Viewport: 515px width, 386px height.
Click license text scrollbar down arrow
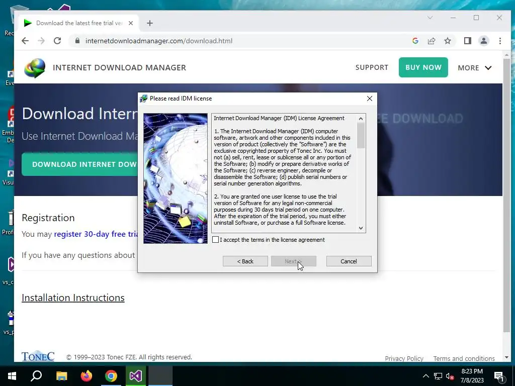[361, 228]
